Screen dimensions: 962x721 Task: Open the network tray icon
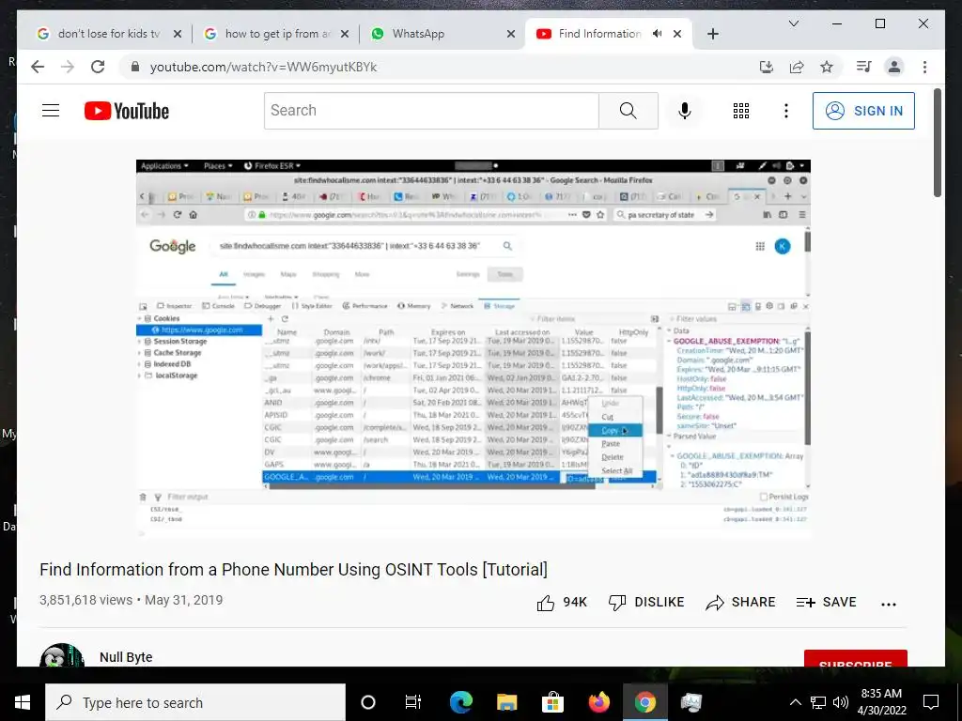click(x=818, y=702)
